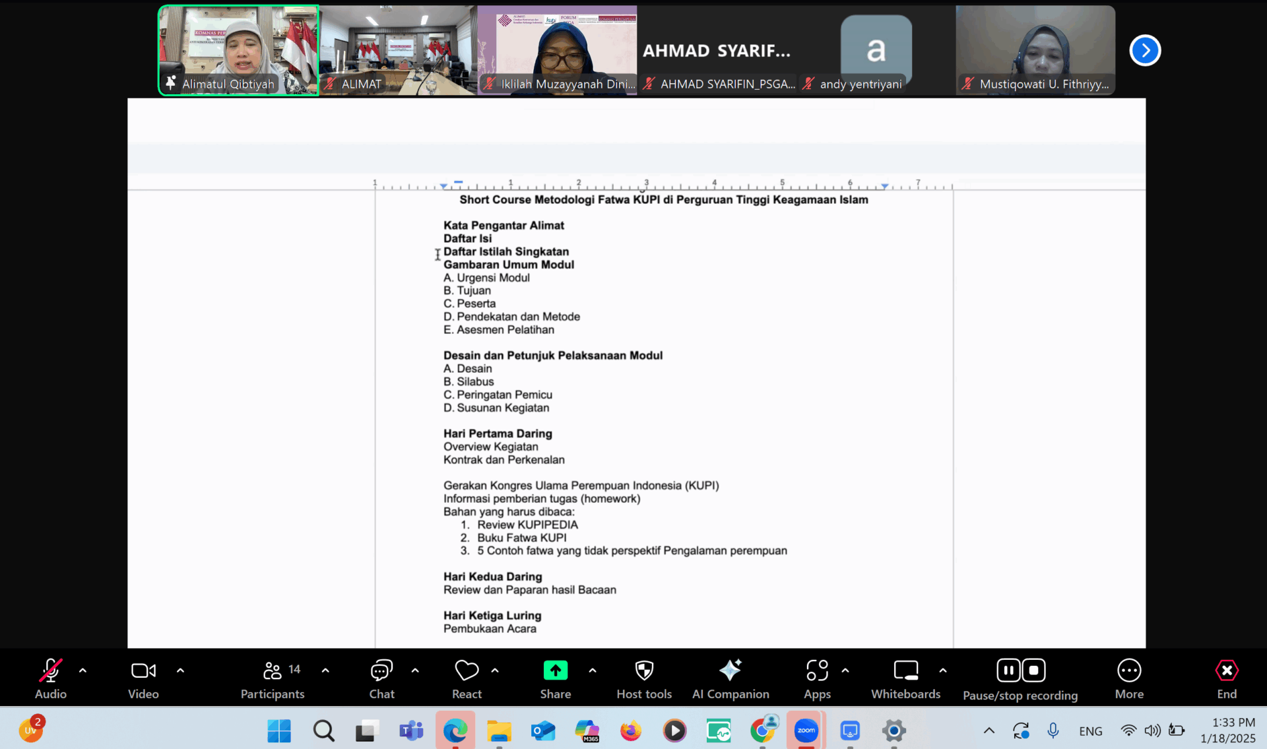
Task: Expand the arrow next to Share
Action: click(593, 670)
